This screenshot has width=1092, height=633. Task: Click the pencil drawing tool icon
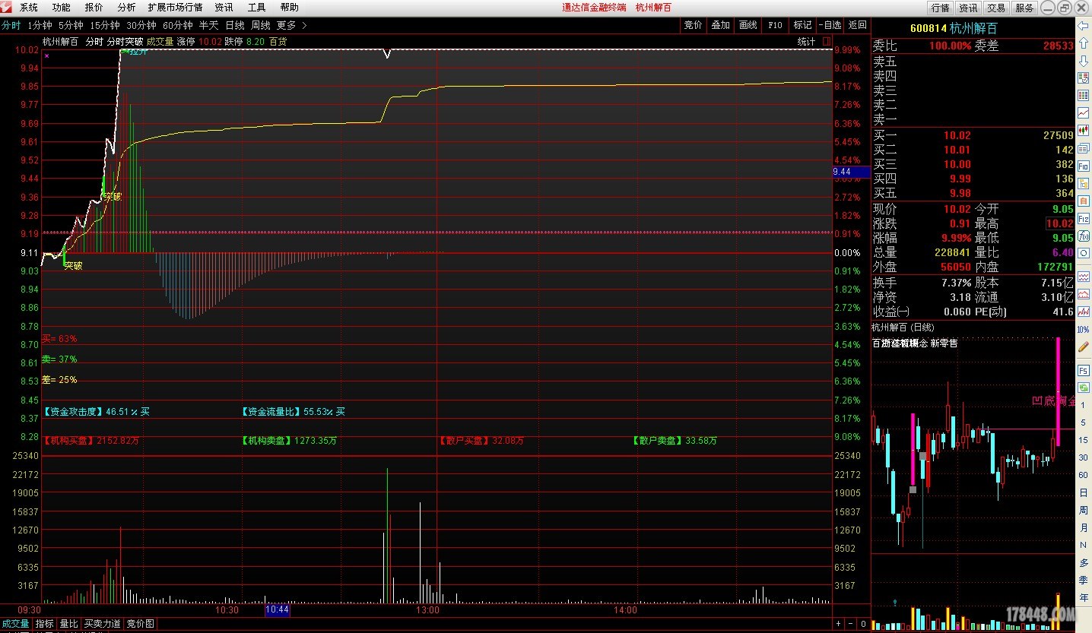(1083, 347)
